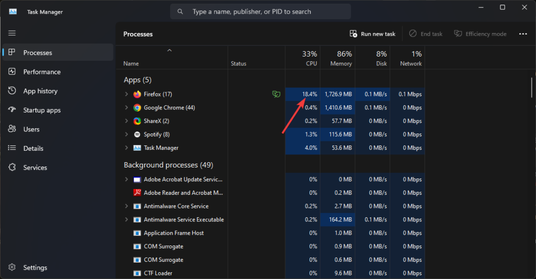Screen dimensions: 536x279
Task: Click the vertical scrollbar thumb
Action: coord(532,88)
